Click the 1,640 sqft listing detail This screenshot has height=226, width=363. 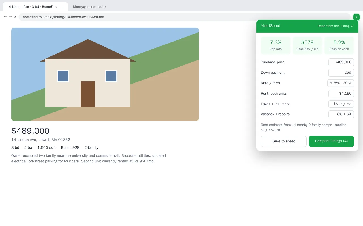[x=47, y=148]
